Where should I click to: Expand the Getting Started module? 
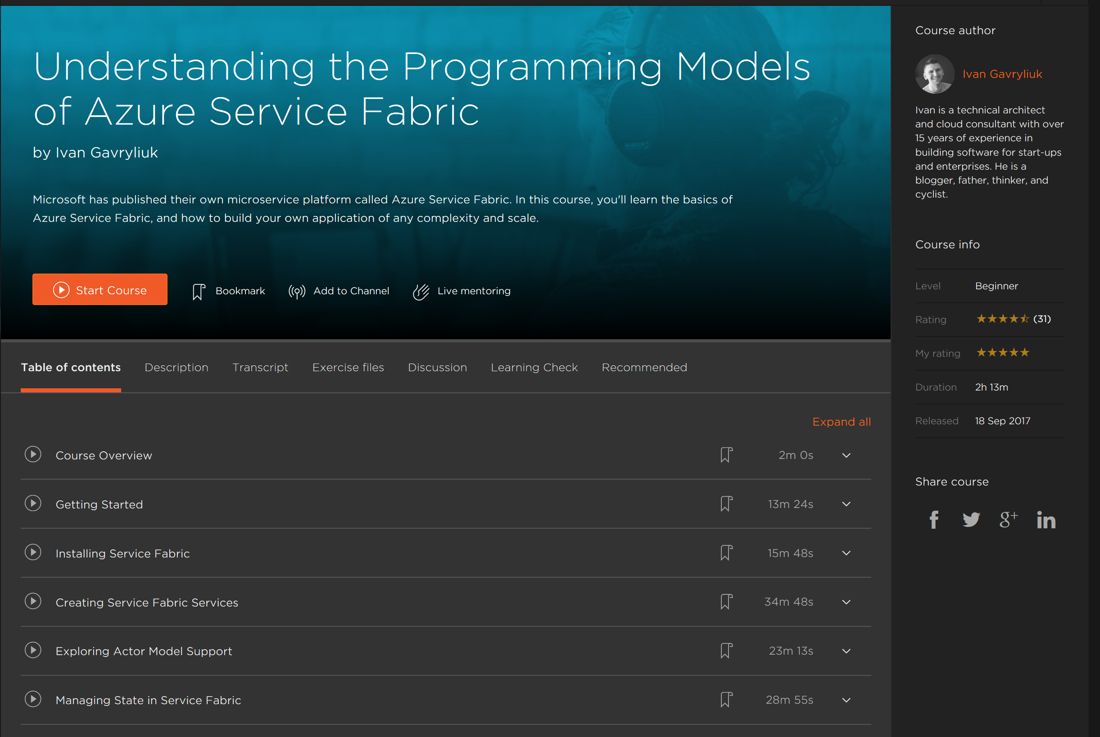coord(846,504)
